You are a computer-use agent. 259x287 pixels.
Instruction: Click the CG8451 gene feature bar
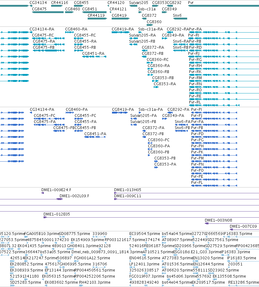(x=94, y=12)
